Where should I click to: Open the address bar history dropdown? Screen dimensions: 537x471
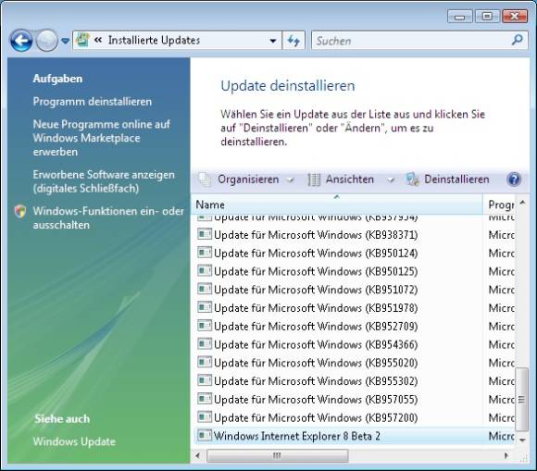click(x=273, y=41)
